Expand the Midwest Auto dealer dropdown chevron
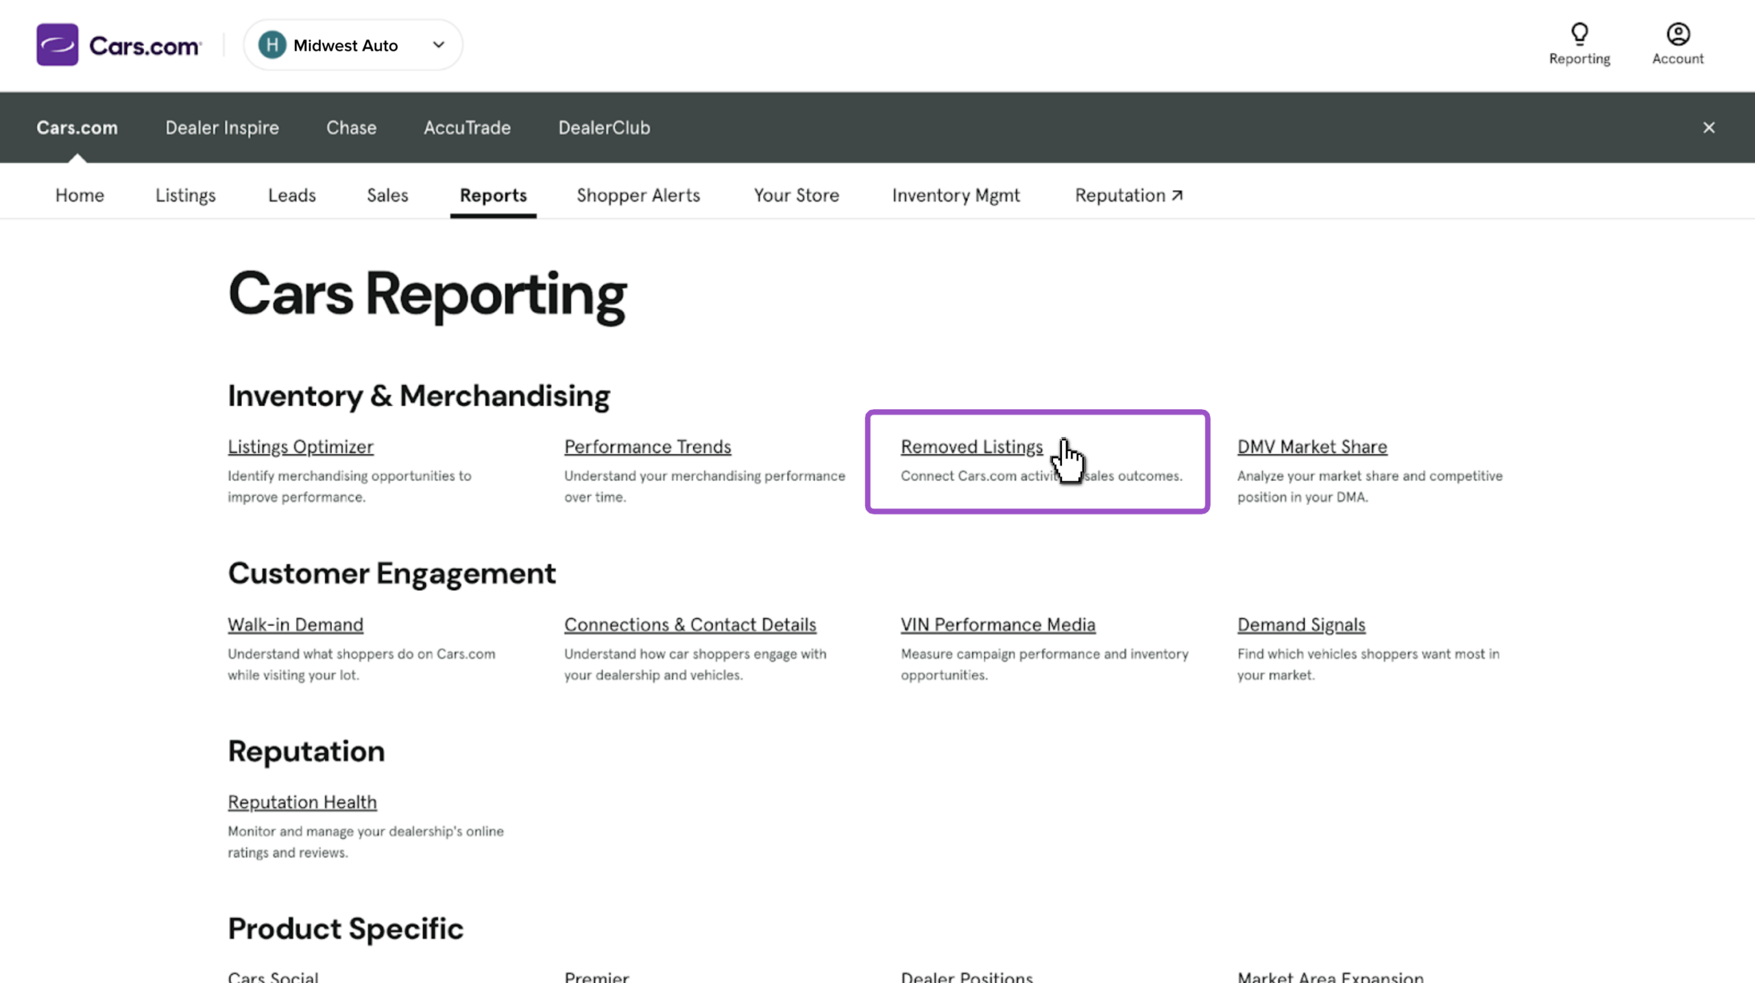 439,45
